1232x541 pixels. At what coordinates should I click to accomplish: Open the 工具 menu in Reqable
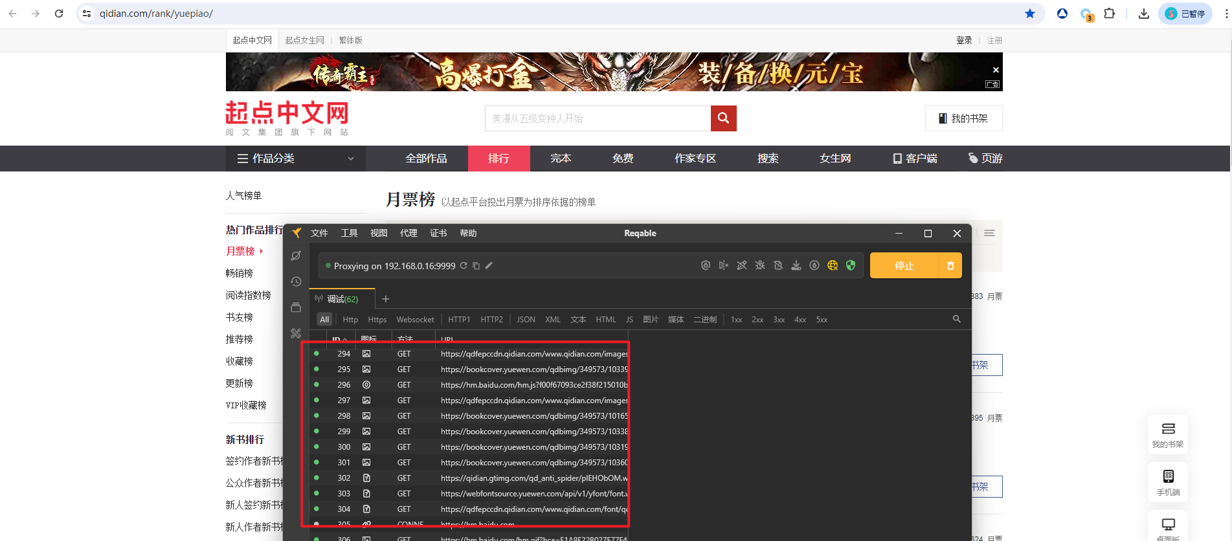click(349, 233)
